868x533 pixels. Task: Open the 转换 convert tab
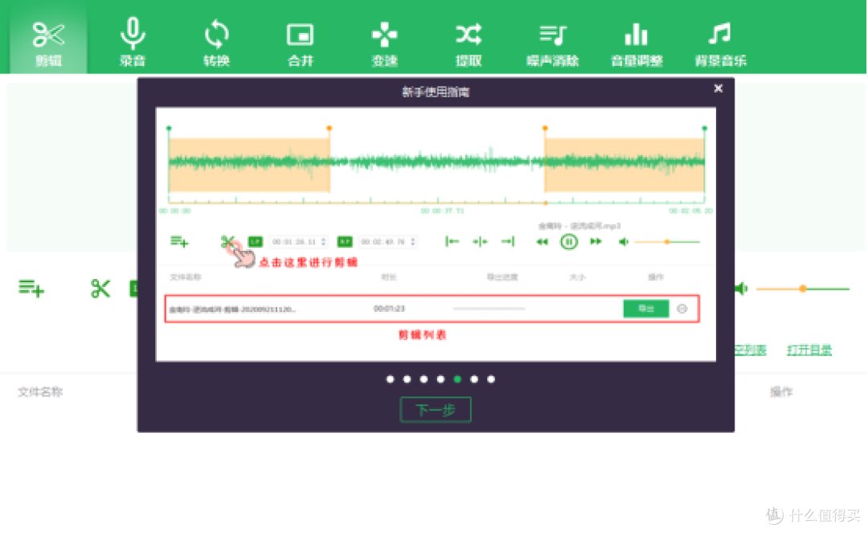click(x=216, y=43)
